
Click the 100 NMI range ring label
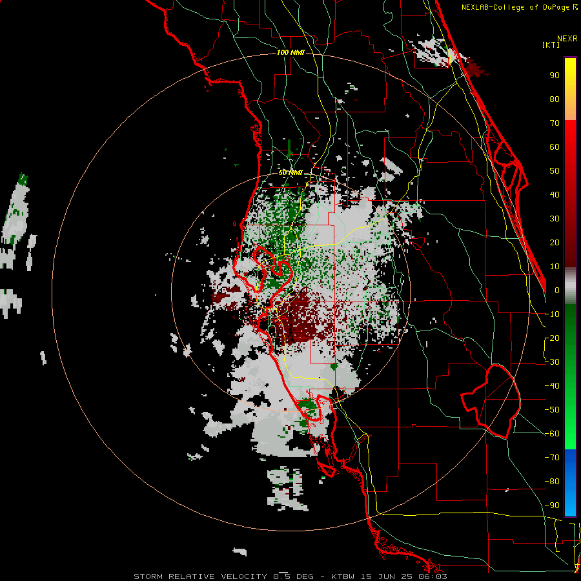coord(290,53)
